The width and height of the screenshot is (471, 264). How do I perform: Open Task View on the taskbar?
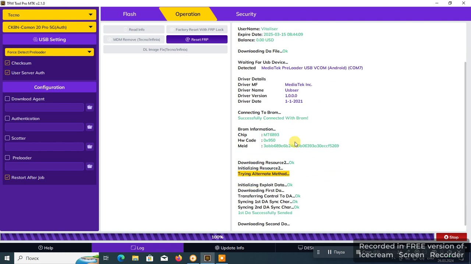pos(106,258)
